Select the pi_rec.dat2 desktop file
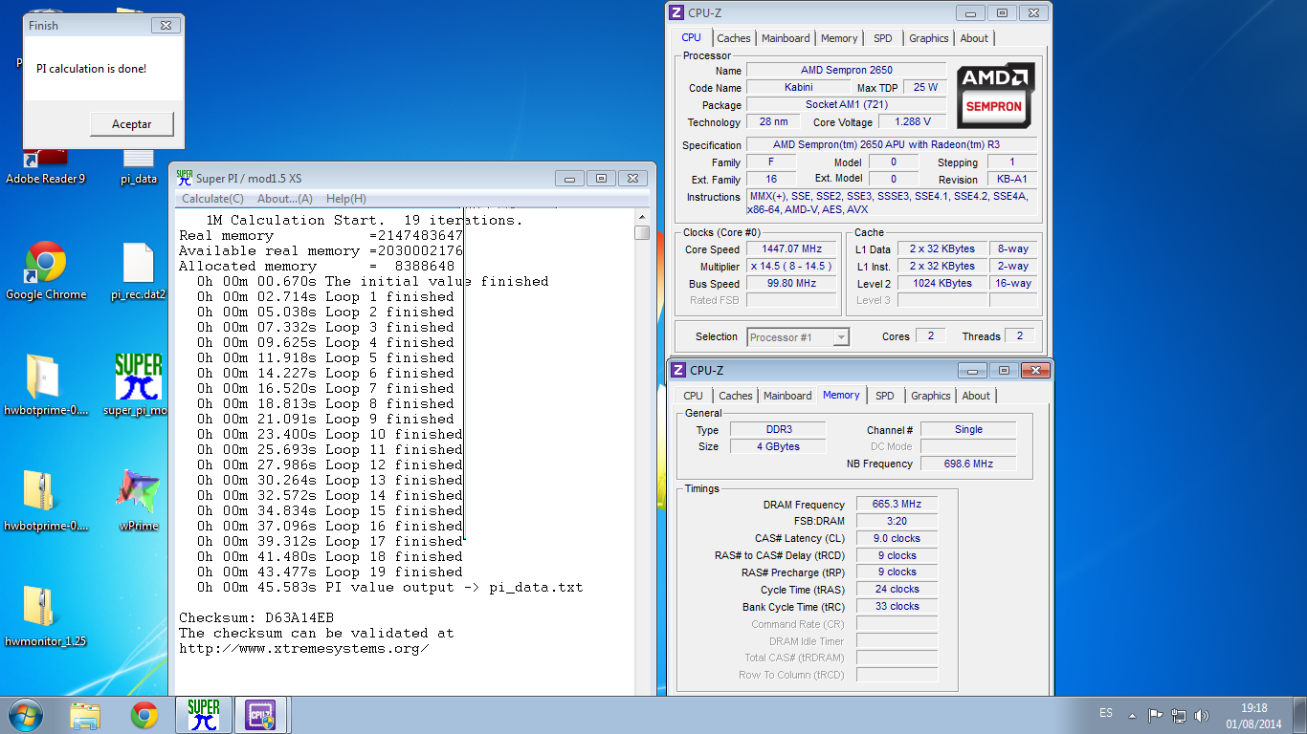 139,270
